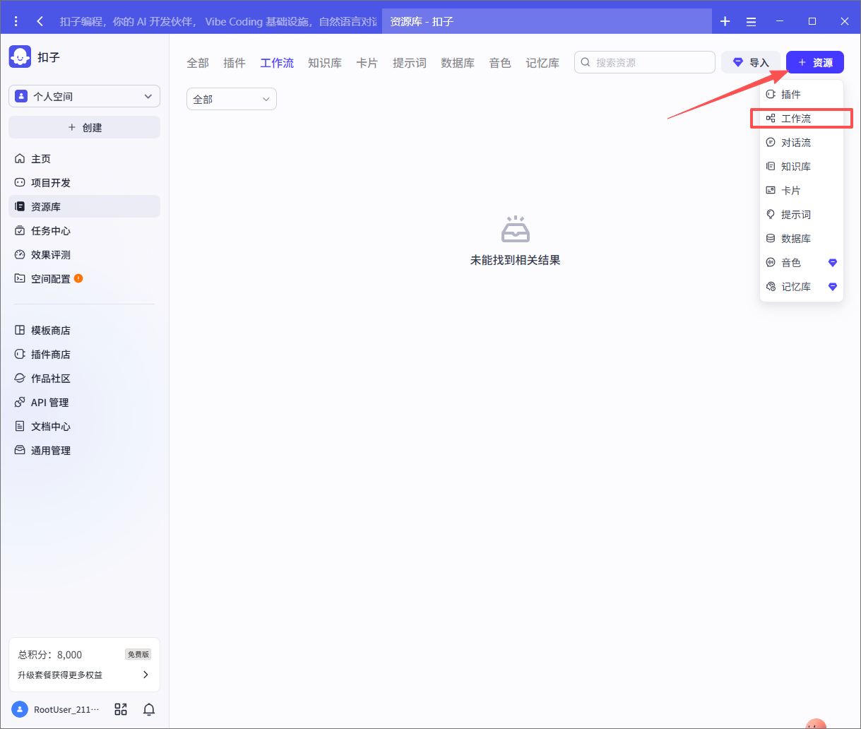The width and height of the screenshot is (861, 729).
Task: Open the three-dot browser menu icon
Action: (16, 21)
